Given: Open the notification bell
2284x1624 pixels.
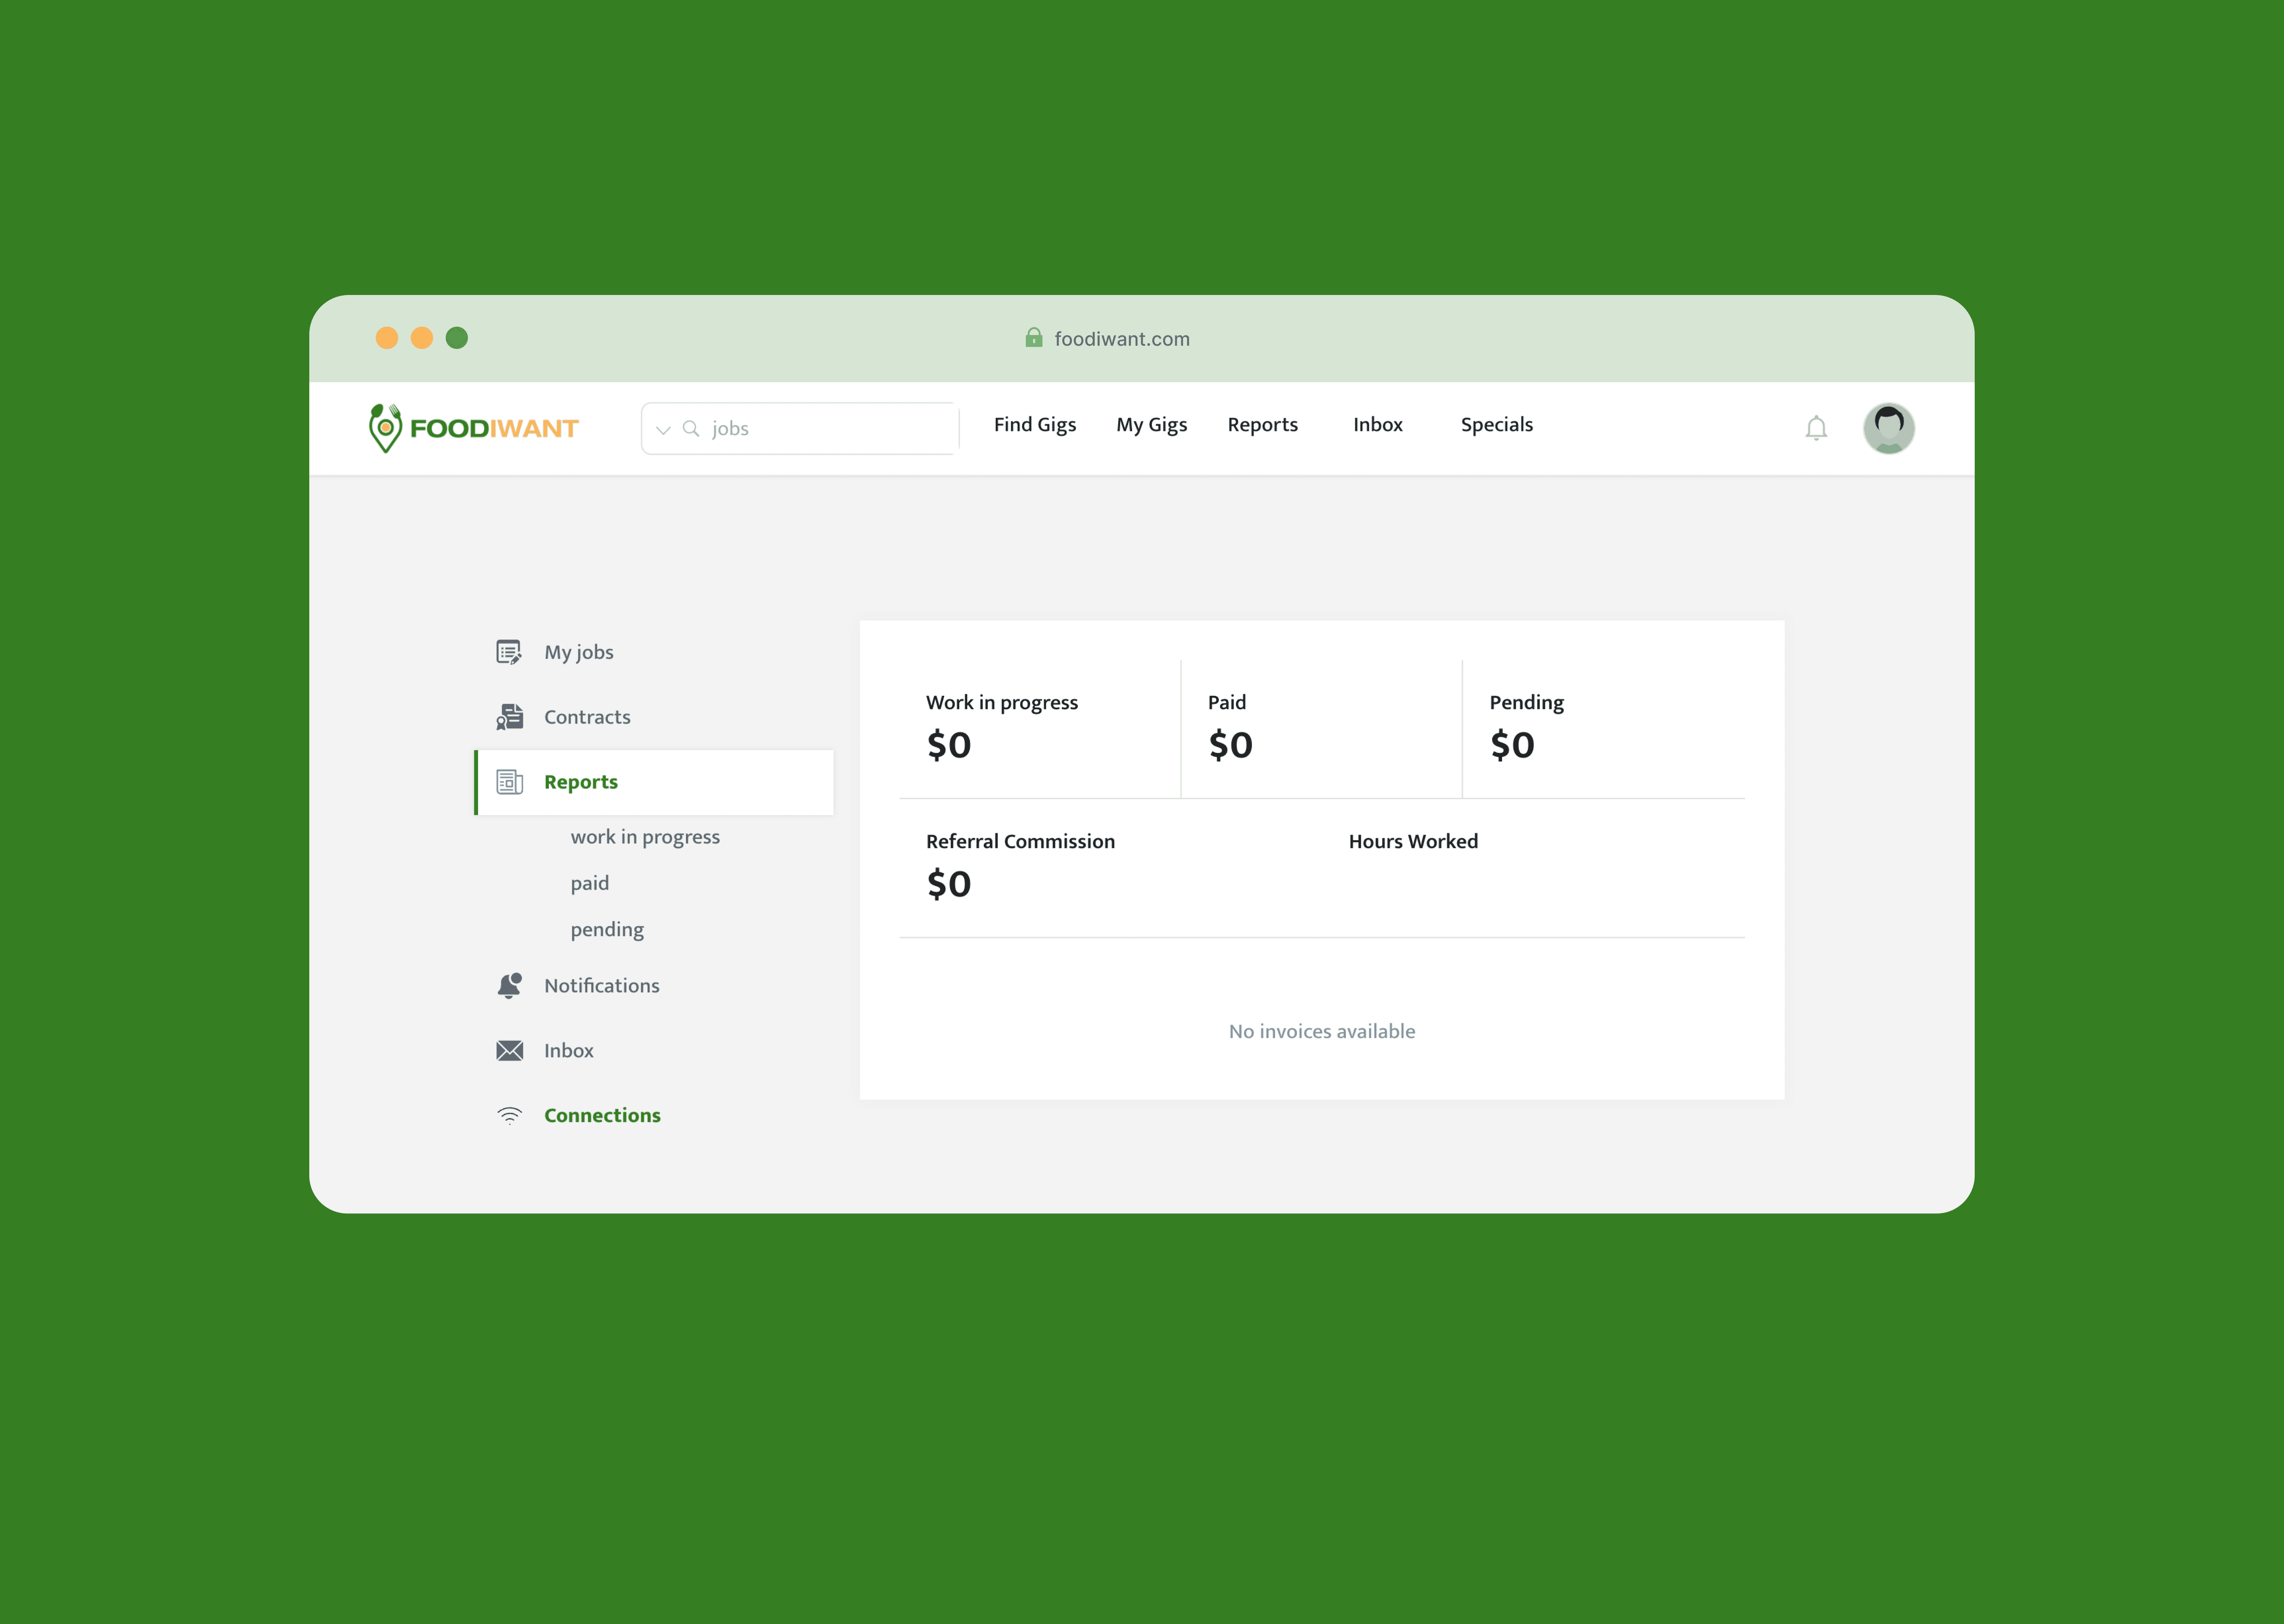Looking at the screenshot, I should 1816,428.
